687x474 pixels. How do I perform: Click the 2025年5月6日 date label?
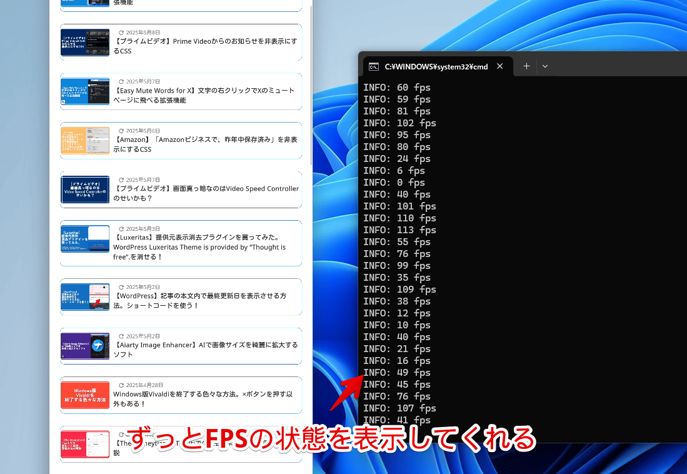coord(143,131)
